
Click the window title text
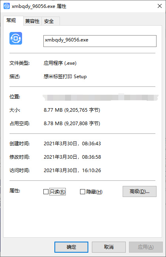pos(39,6)
